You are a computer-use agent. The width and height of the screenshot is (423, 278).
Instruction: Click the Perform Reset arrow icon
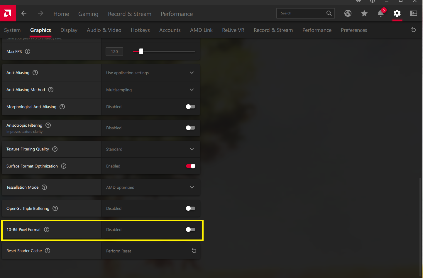tap(194, 251)
